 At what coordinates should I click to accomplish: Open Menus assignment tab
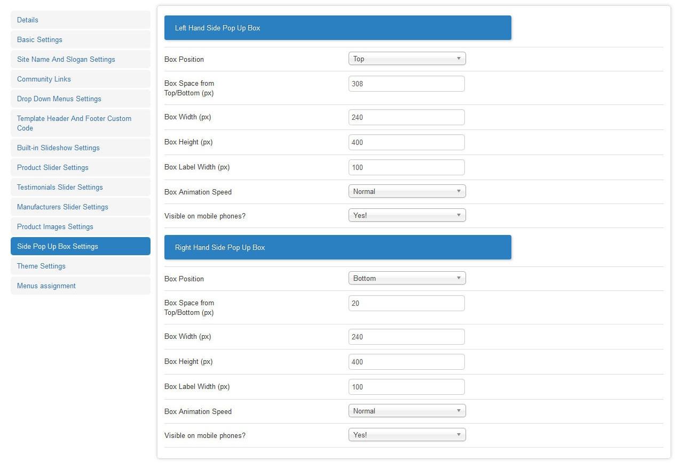(80, 286)
